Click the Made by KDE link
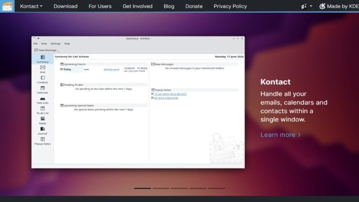Image resolution: width=359 pixels, height=202 pixels. (x=339, y=6)
